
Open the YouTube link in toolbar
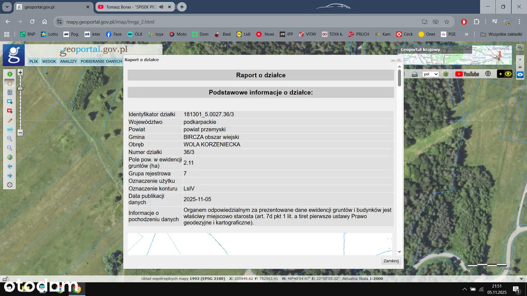click(467, 74)
